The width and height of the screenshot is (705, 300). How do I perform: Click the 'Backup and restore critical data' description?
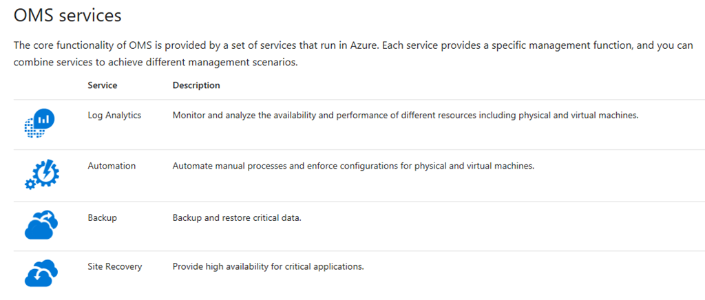pos(237,217)
